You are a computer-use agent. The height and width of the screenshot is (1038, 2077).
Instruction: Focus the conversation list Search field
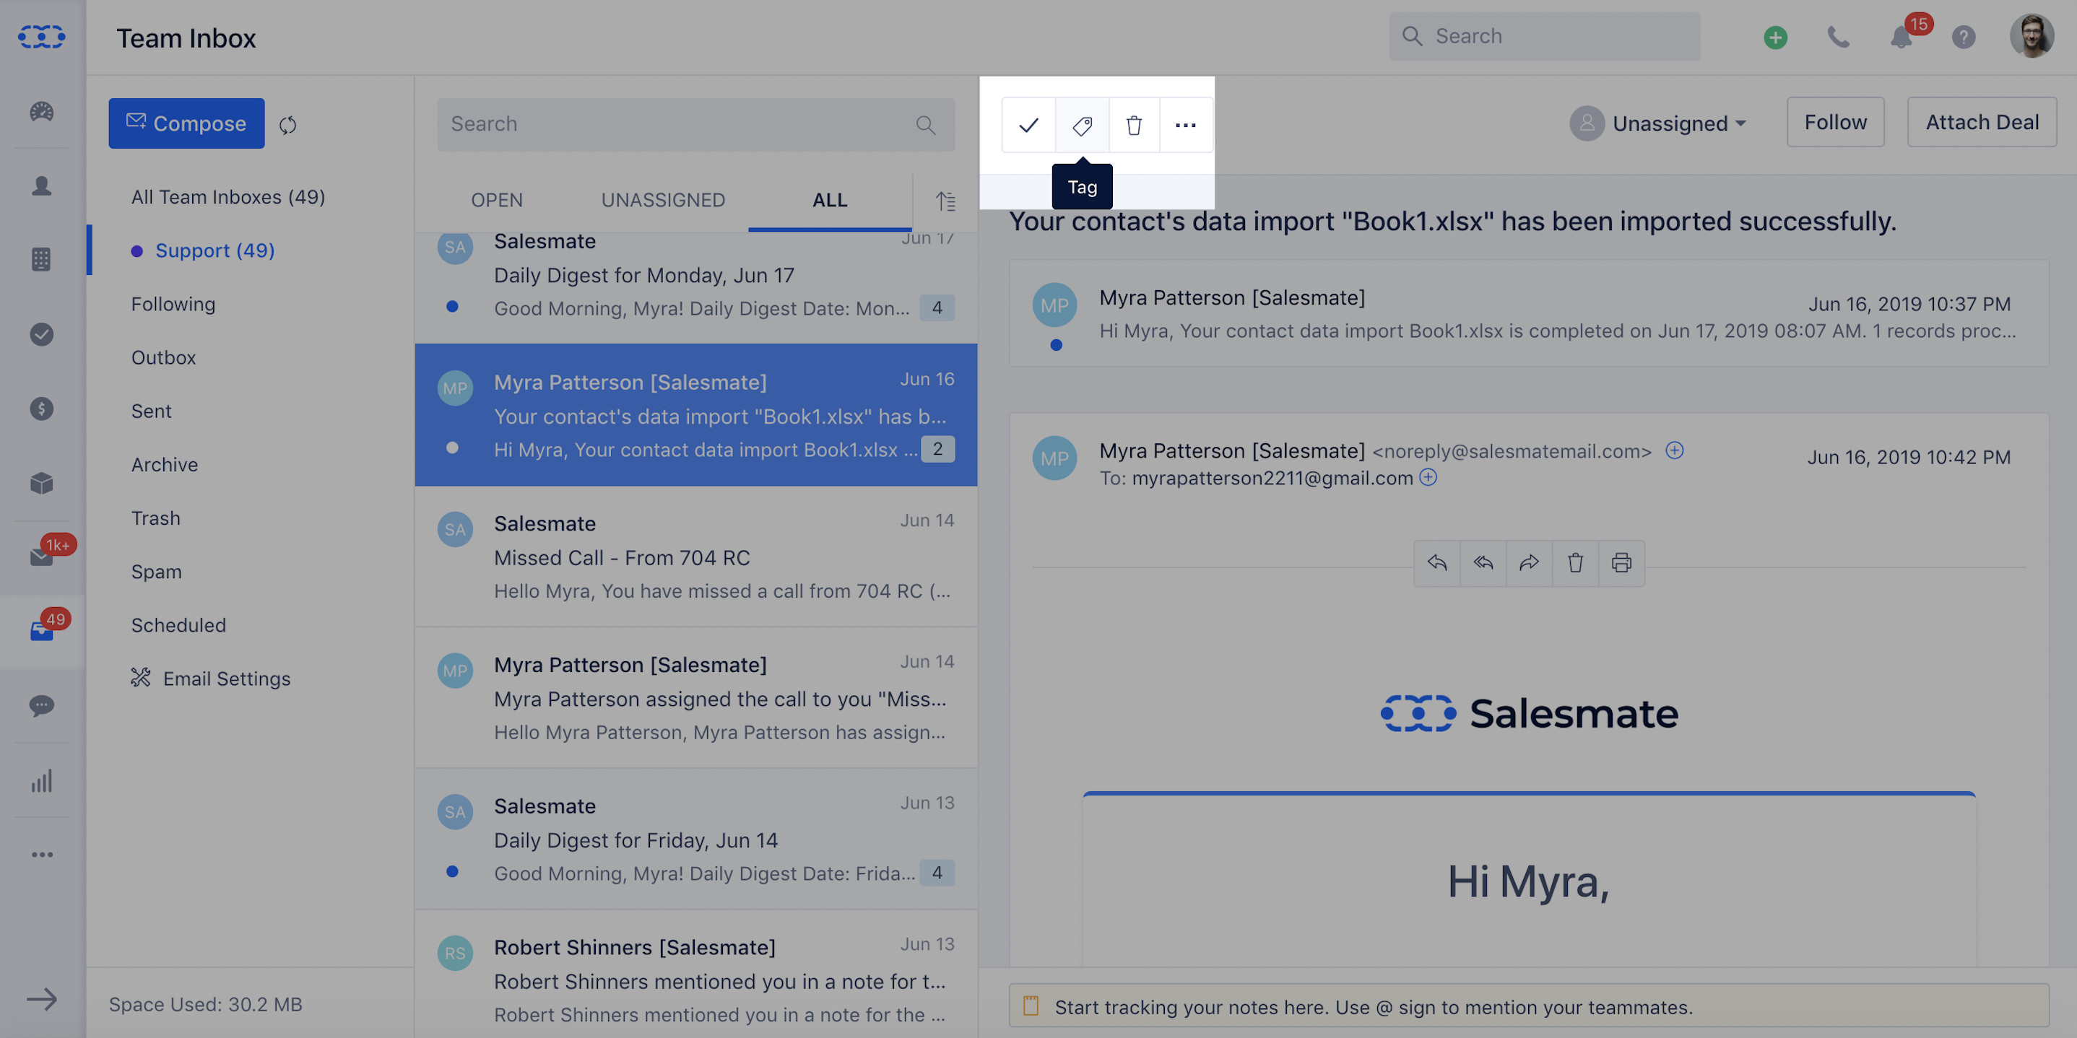[x=695, y=124]
